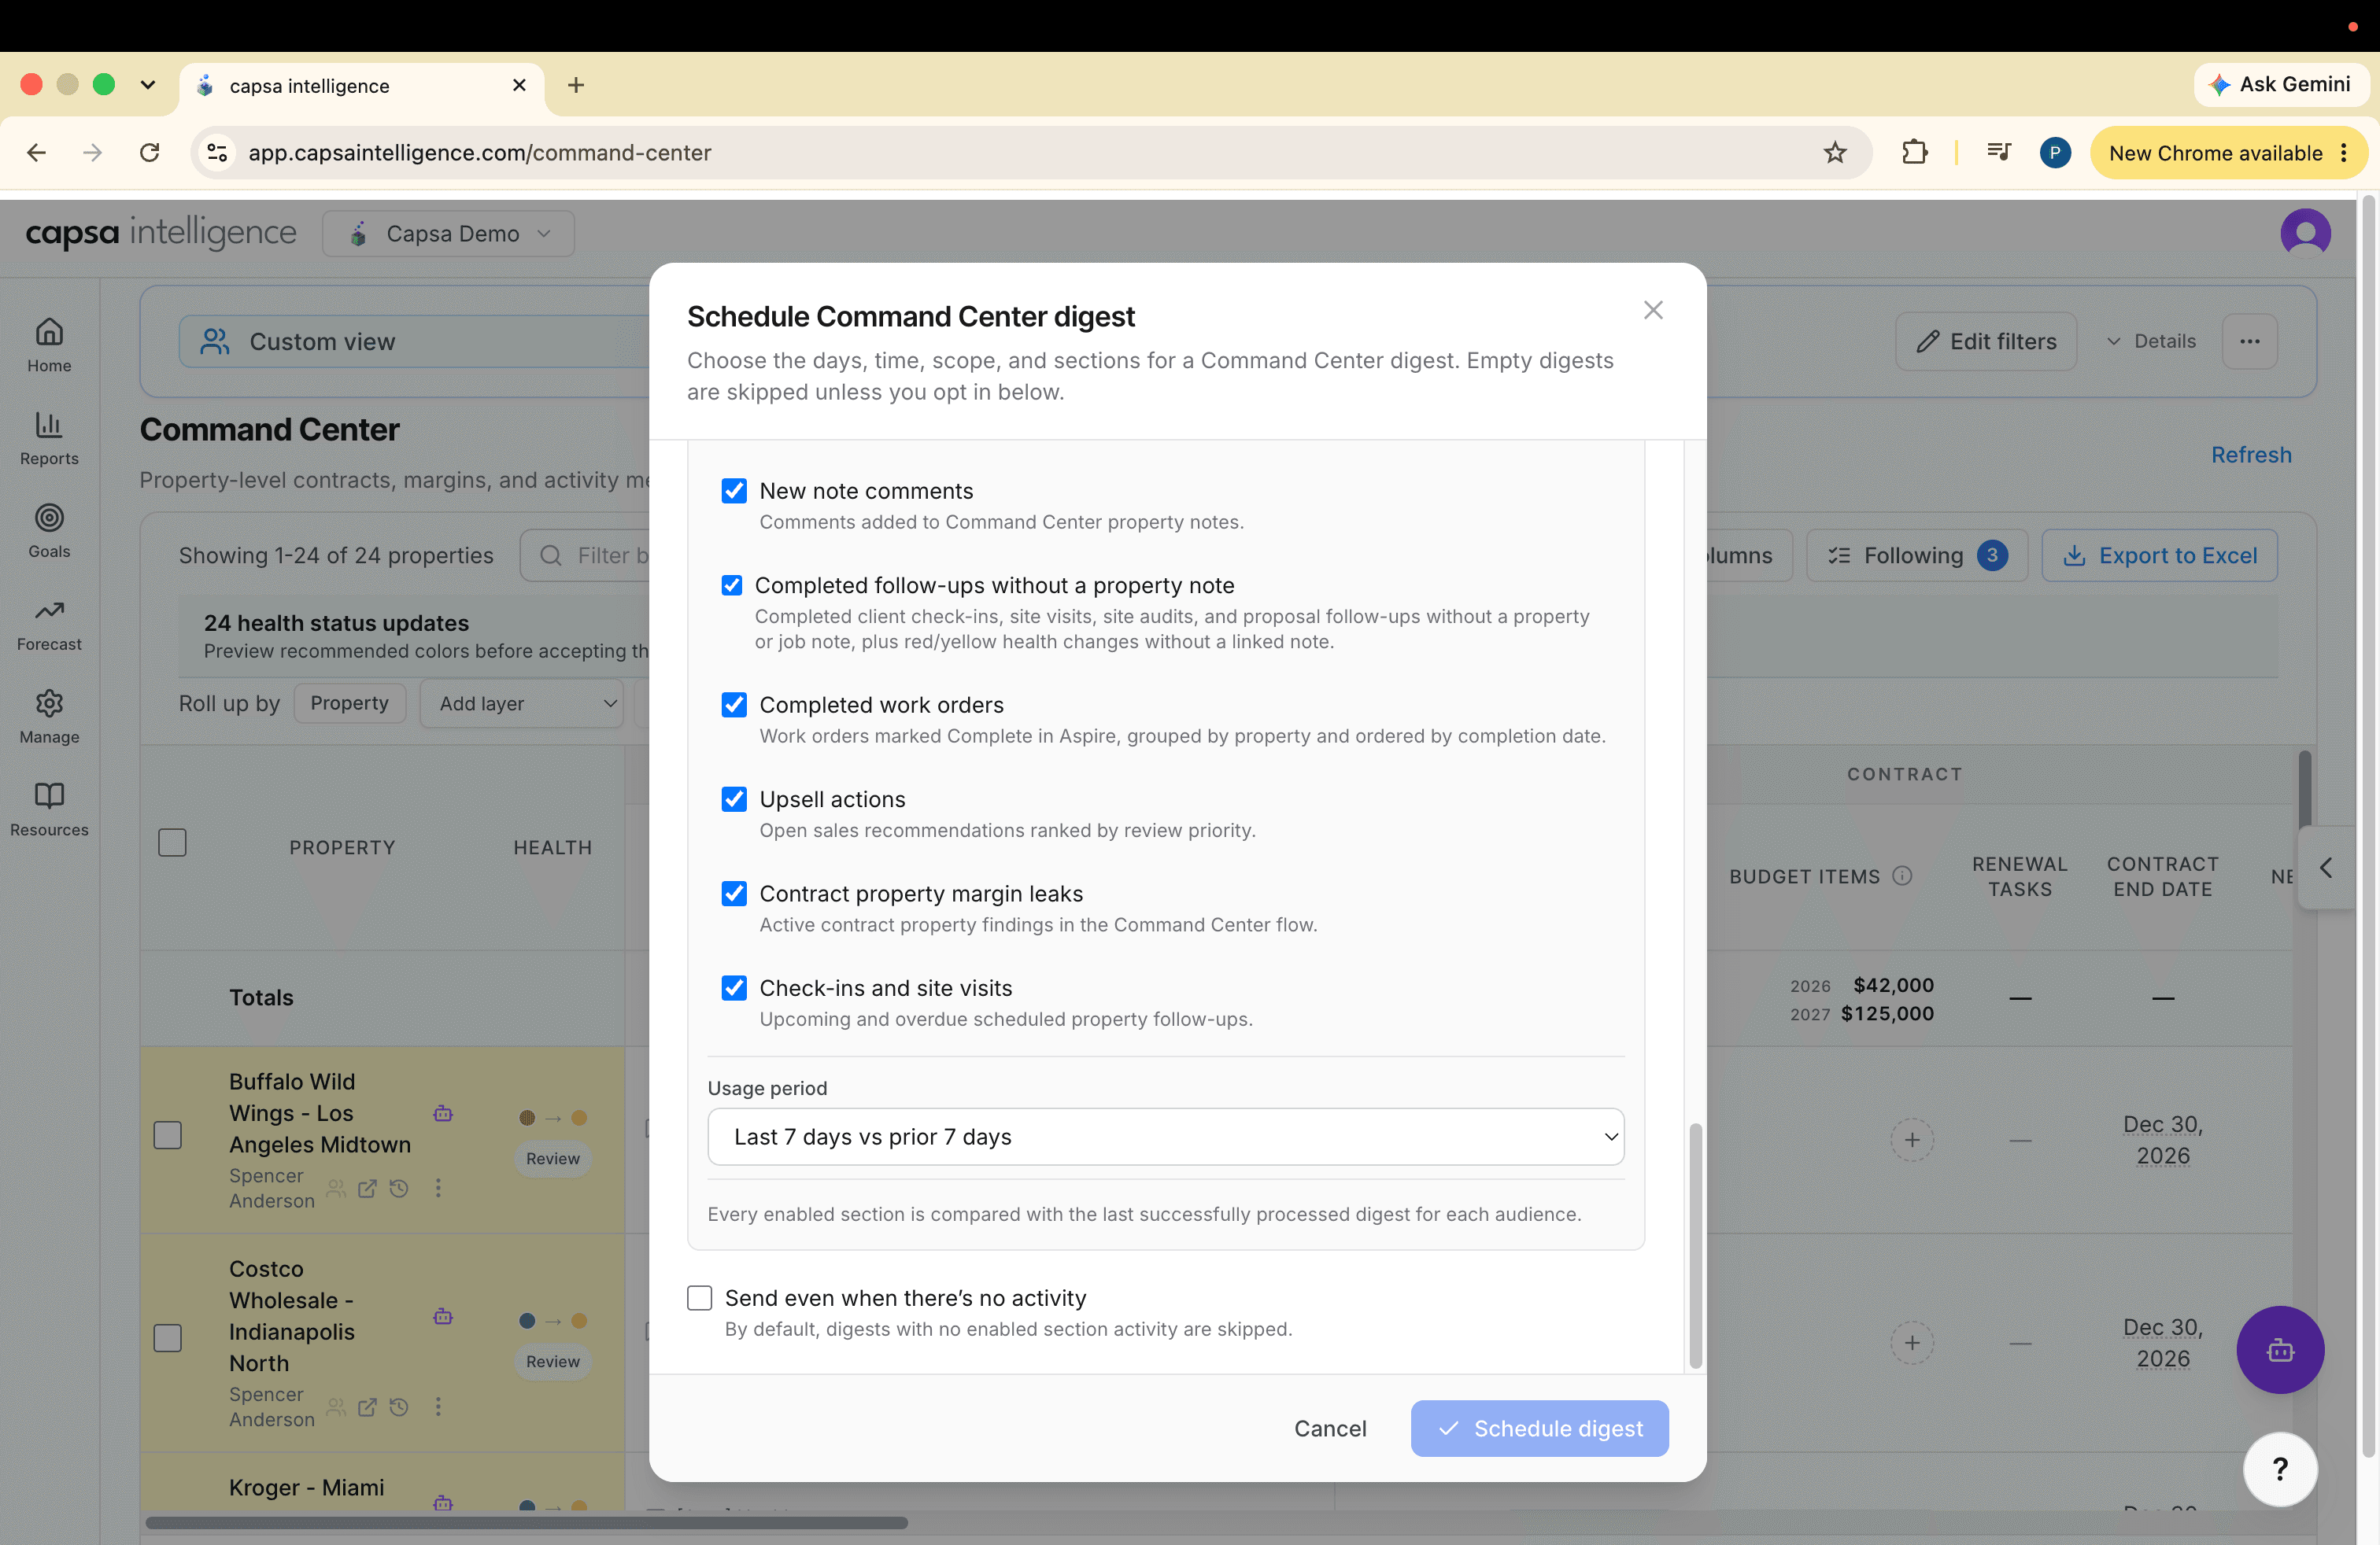Uncheck Completed follow-ups without a property note
The image size is (2380, 1545).
(x=732, y=585)
